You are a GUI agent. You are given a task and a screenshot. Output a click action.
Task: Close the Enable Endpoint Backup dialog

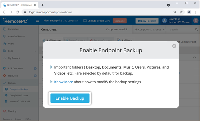(174, 46)
